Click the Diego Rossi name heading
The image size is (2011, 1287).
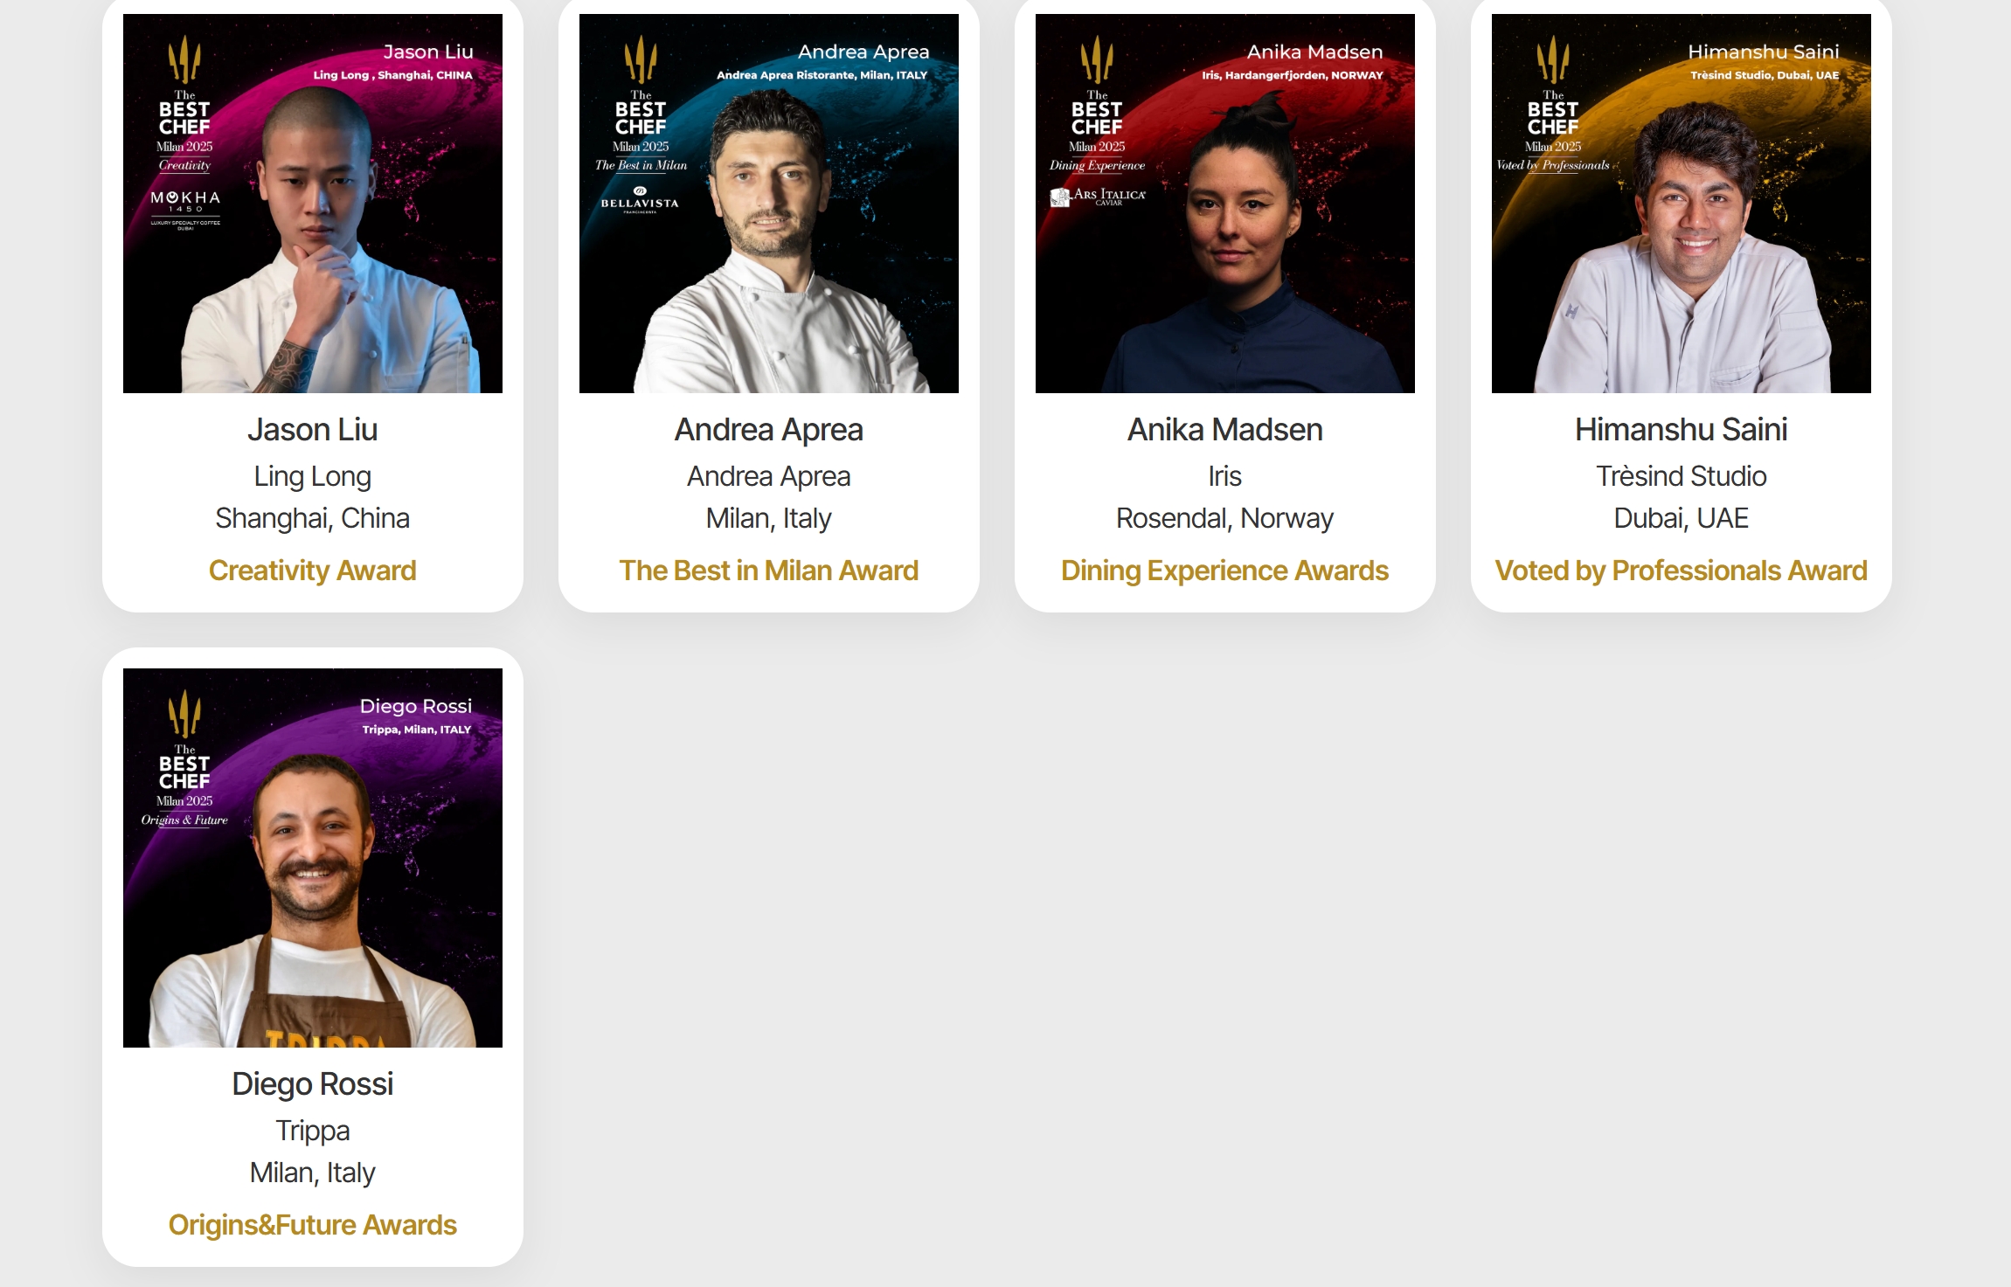(x=313, y=1084)
